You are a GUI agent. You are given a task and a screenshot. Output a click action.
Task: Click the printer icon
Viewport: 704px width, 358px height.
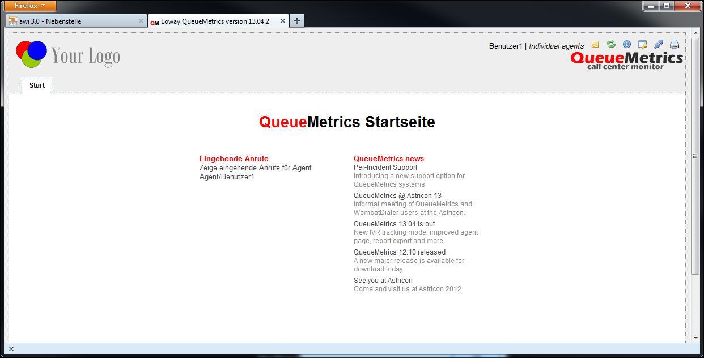coord(675,44)
